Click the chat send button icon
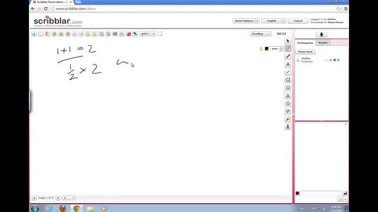378x212 pixels. (x=345, y=193)
